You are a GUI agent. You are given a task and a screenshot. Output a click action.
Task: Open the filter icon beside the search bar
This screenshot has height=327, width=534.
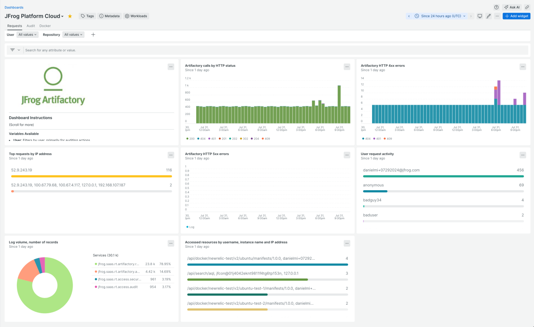click(x=12, y=50)
